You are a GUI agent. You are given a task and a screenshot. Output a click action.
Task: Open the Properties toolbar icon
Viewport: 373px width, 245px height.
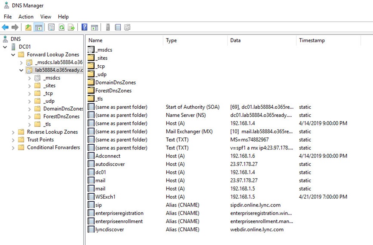[51, 27]
